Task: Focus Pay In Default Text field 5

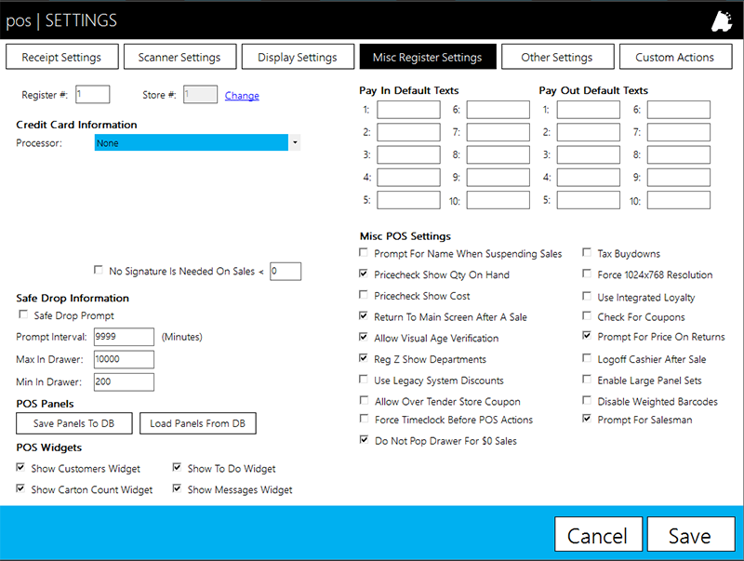Action: [408, 200]
